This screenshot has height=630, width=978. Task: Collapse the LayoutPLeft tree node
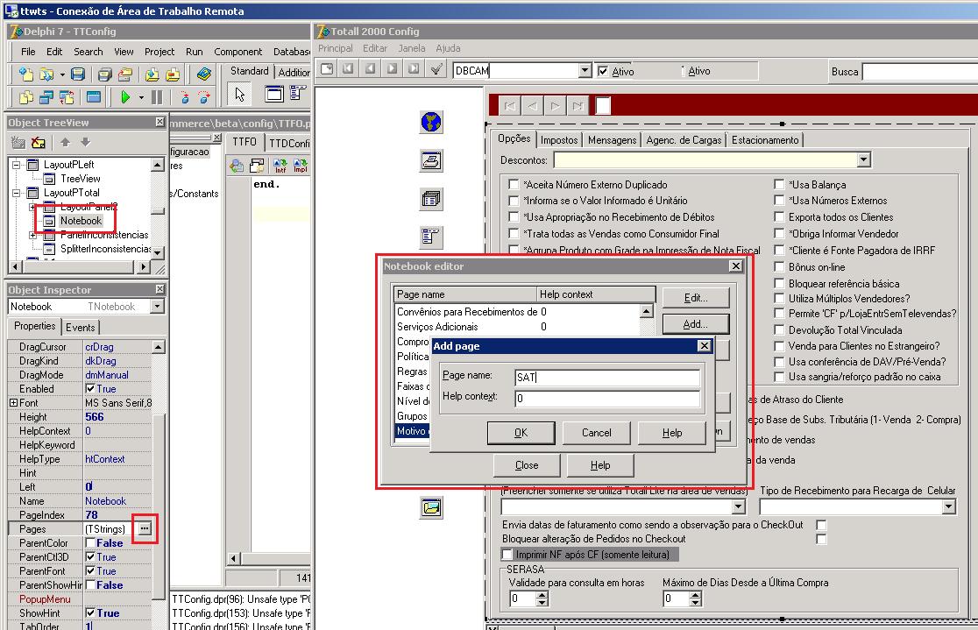(x=17, y=165)
